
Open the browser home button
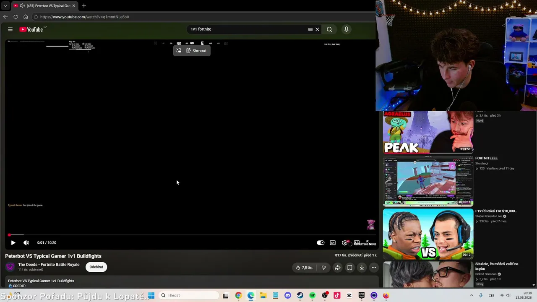click(x=26, y=17)
